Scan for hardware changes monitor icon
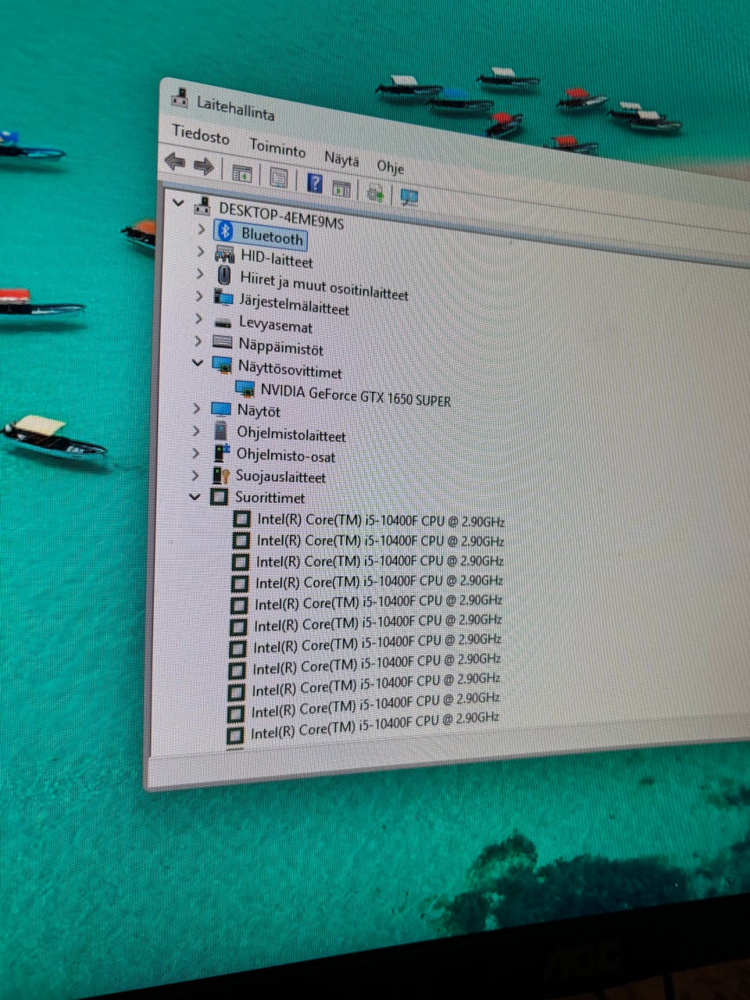750x1000 pixels. (409, 197)
